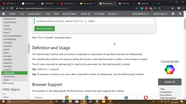The image size is (186, 104).
Task: Open clearTimeout() in the sidebar
Action: pyautogui.click(x=10, y=22)
